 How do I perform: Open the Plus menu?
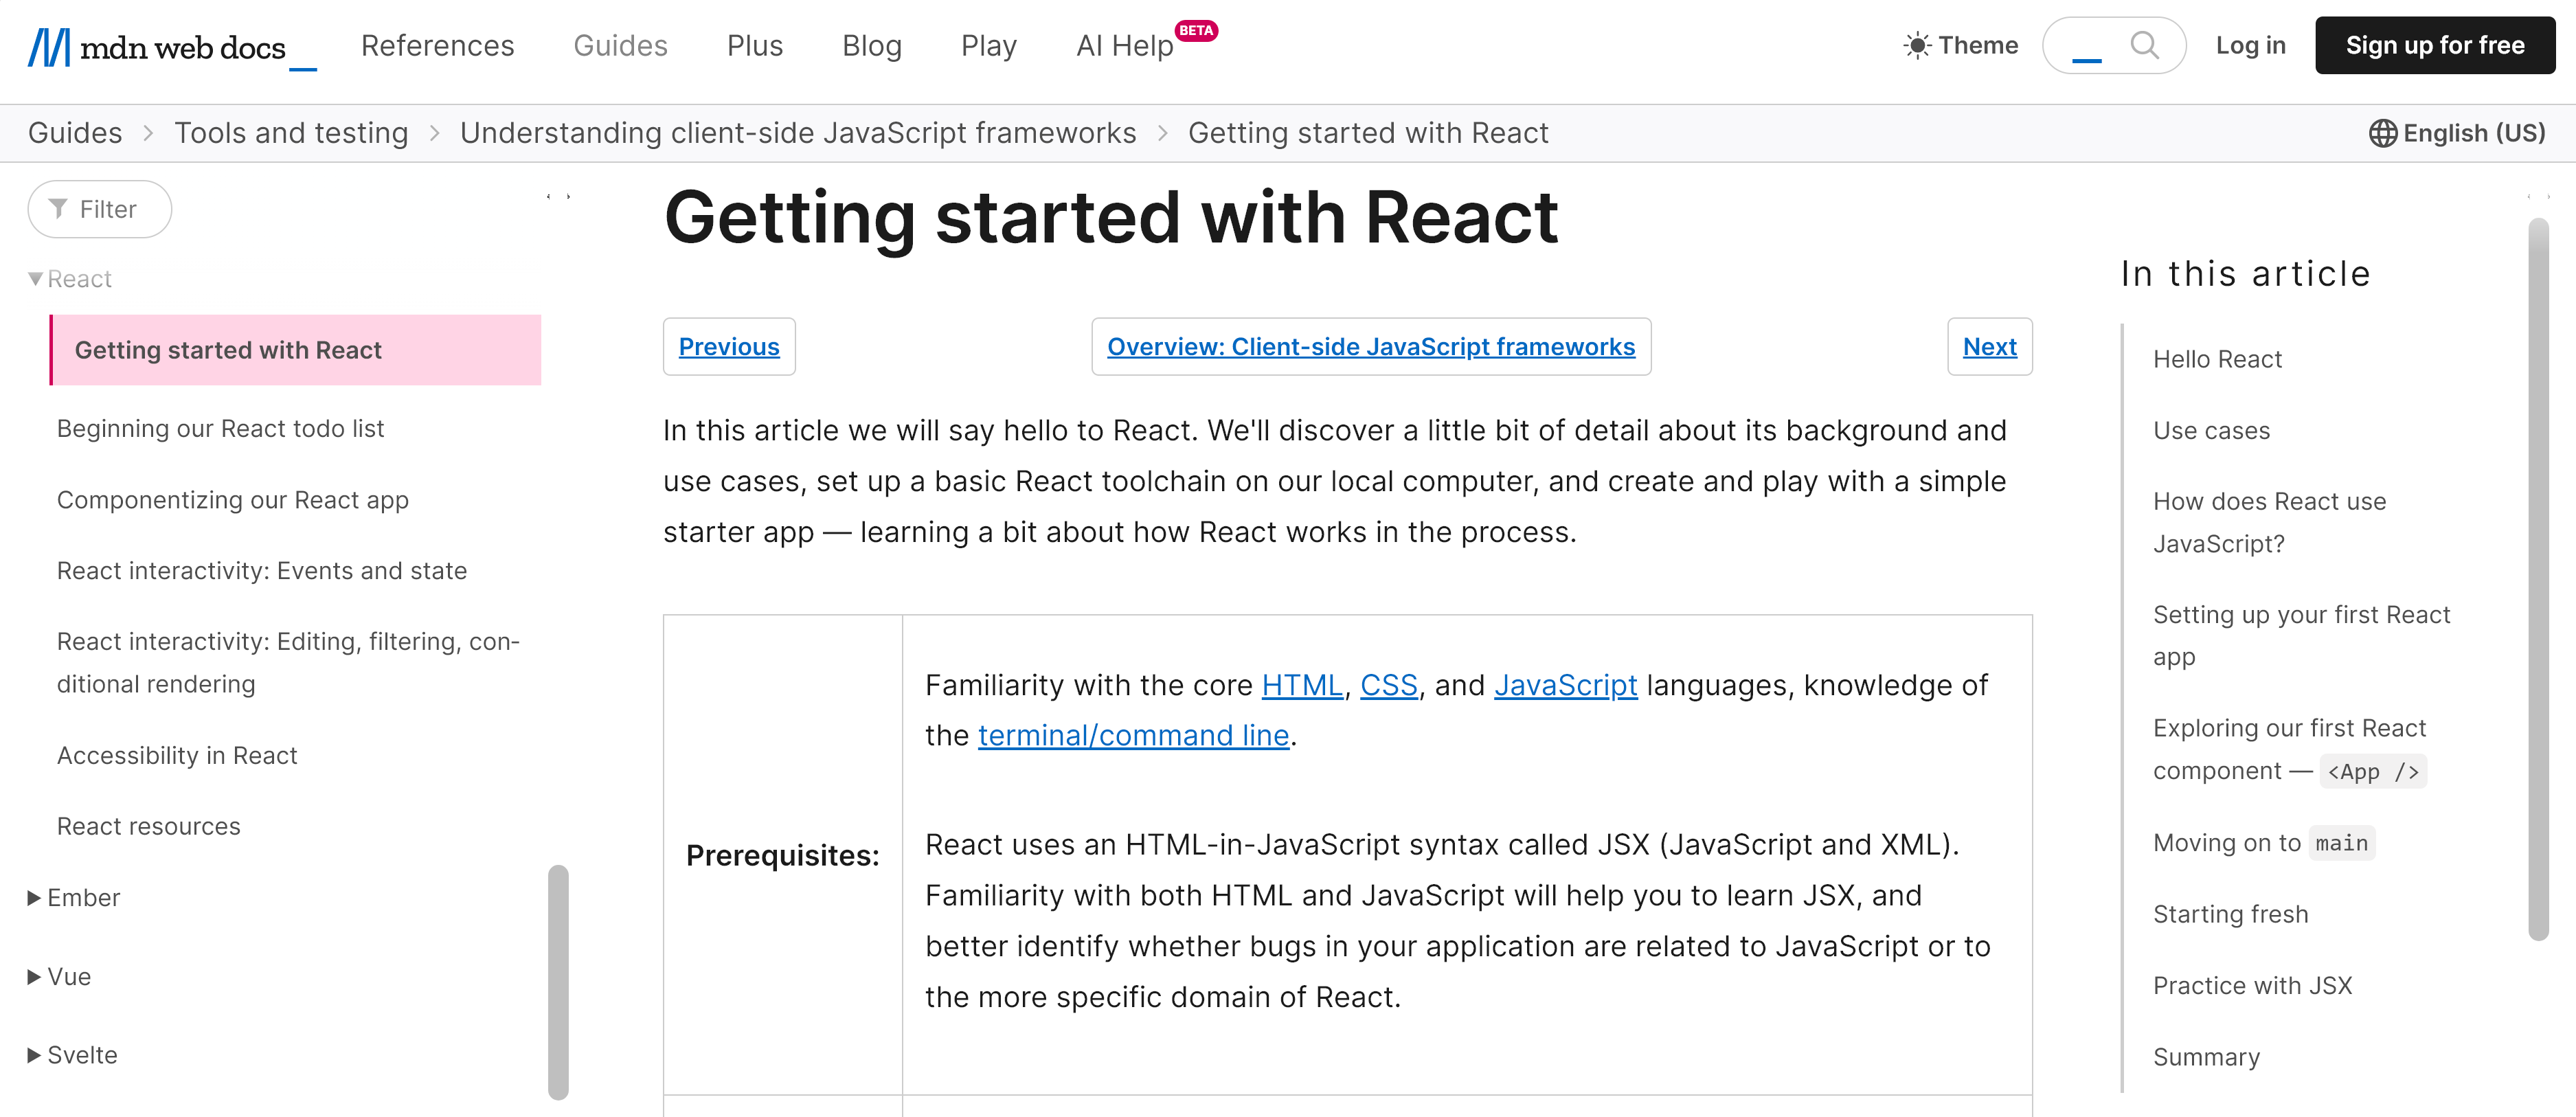[x=755, y=46]
